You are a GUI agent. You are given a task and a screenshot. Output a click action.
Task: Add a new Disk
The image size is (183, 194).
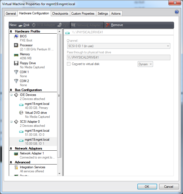24,25
